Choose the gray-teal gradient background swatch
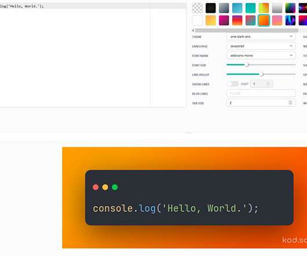Image resolution: width=307 pixels, height=256 pixels. (224, 8)
